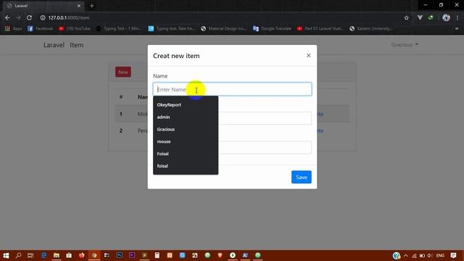Open the green extension icon
Screen dimensions: 464x261
click(431, 17)
